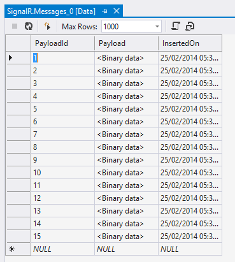Click the Script to File icon
The width and height of the screenshot is (235, 262).
pos(190,26)
